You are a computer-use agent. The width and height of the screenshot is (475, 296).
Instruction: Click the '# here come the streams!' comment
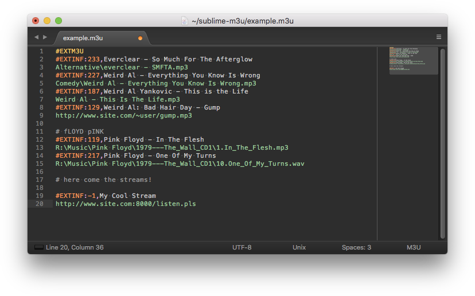[x=103, y=180]
